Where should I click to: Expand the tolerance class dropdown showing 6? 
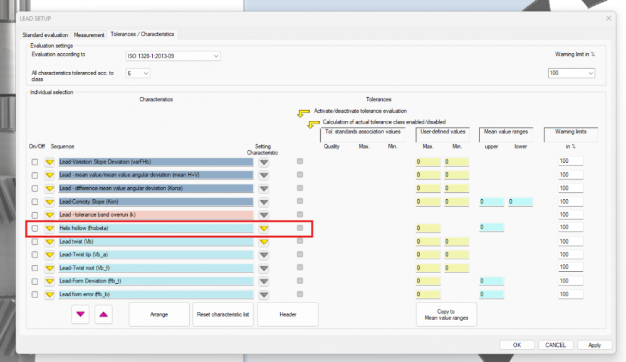pyautogui.click(x=138, y=73)
